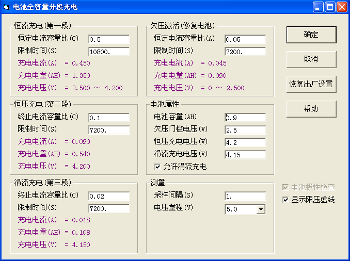Image resolution: width=350 pixels, height=261 pixels.
Task: Focus the 恒定电流容量比(A) field in 欠压激活
Action: 245,39
